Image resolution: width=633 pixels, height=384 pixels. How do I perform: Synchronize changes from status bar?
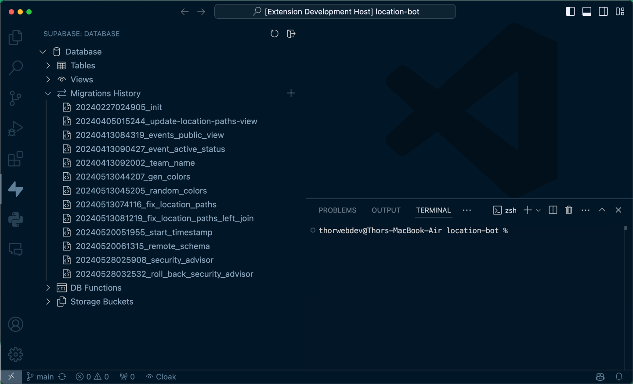tap(62, 377)
